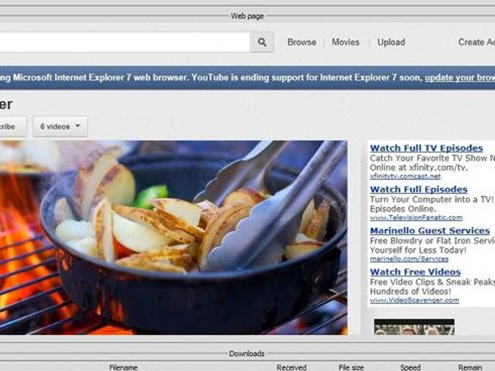Open the xfinitytv.comcast.net link
The width and height of the screenshot is (495, 371).
pos(405,176)
